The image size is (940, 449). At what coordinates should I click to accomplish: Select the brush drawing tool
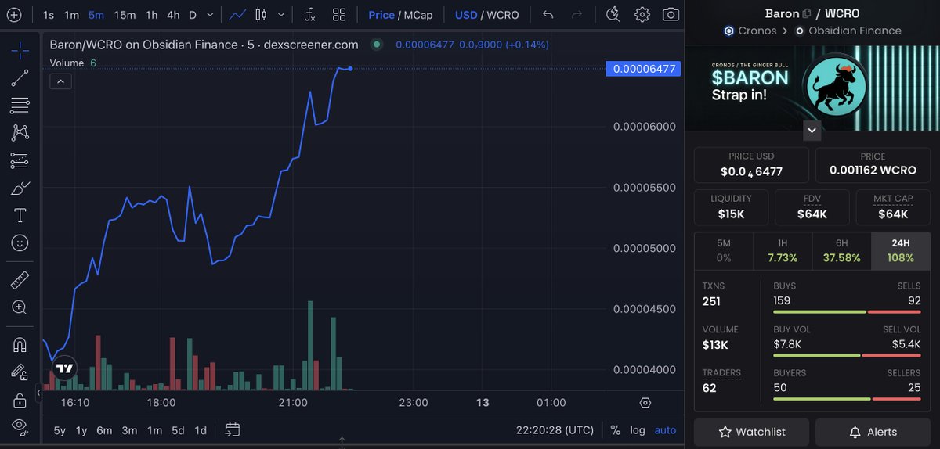20,188
